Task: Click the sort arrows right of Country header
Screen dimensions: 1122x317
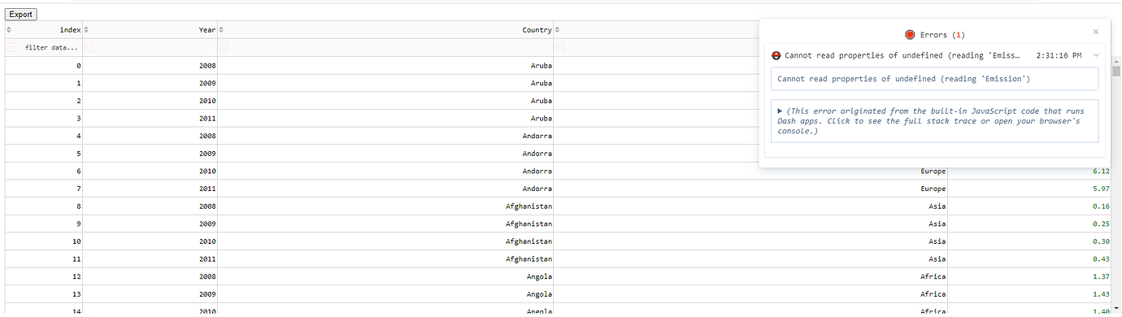Action: click(559, 30)
